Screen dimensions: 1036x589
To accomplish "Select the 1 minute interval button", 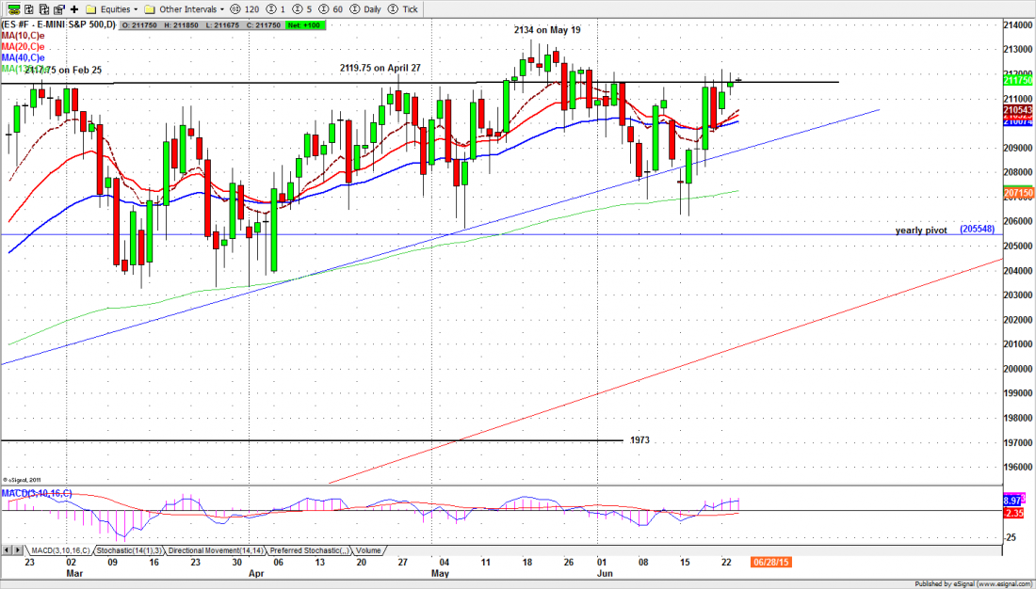I will click(276, 8).
